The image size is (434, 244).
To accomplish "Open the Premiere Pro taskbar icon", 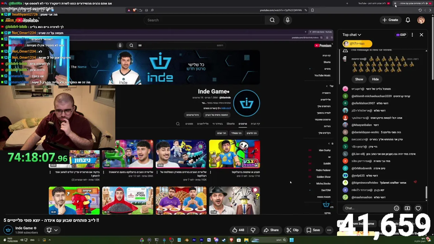I will click(201, 240).
